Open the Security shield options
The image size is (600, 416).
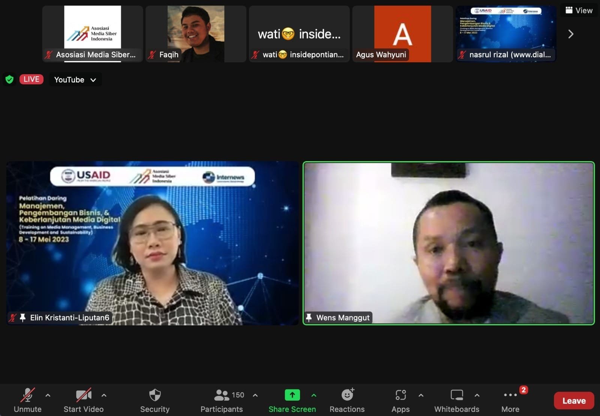[x=155, y=395]
